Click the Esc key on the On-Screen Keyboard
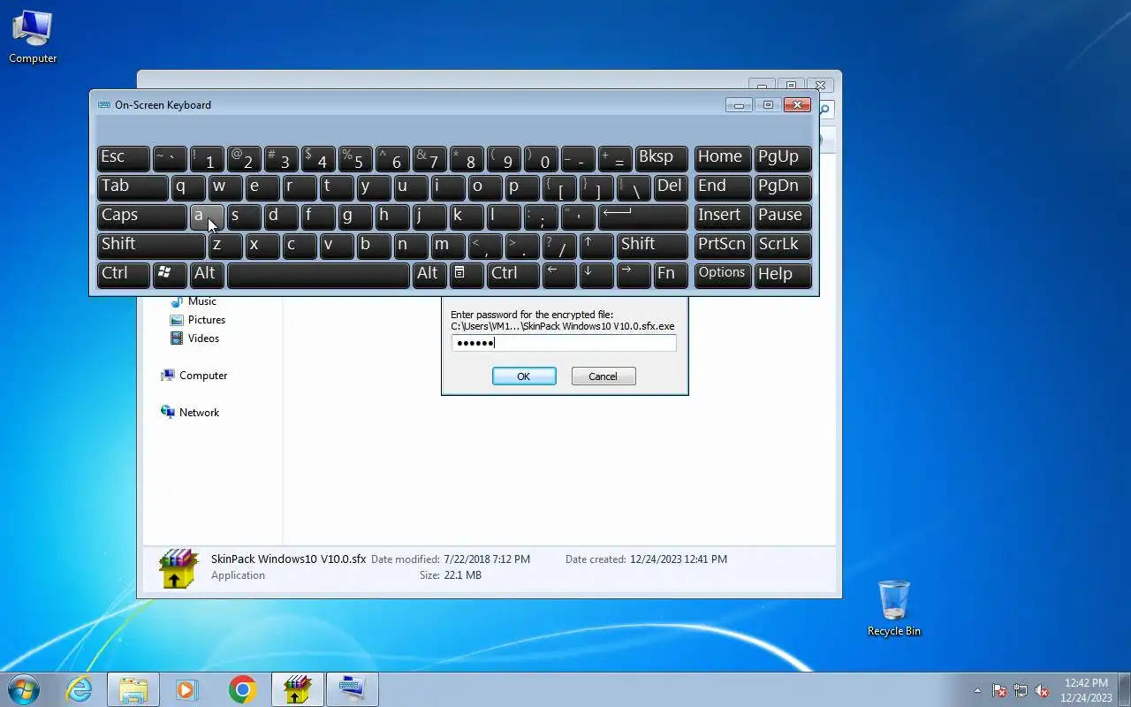 point(123,158)
